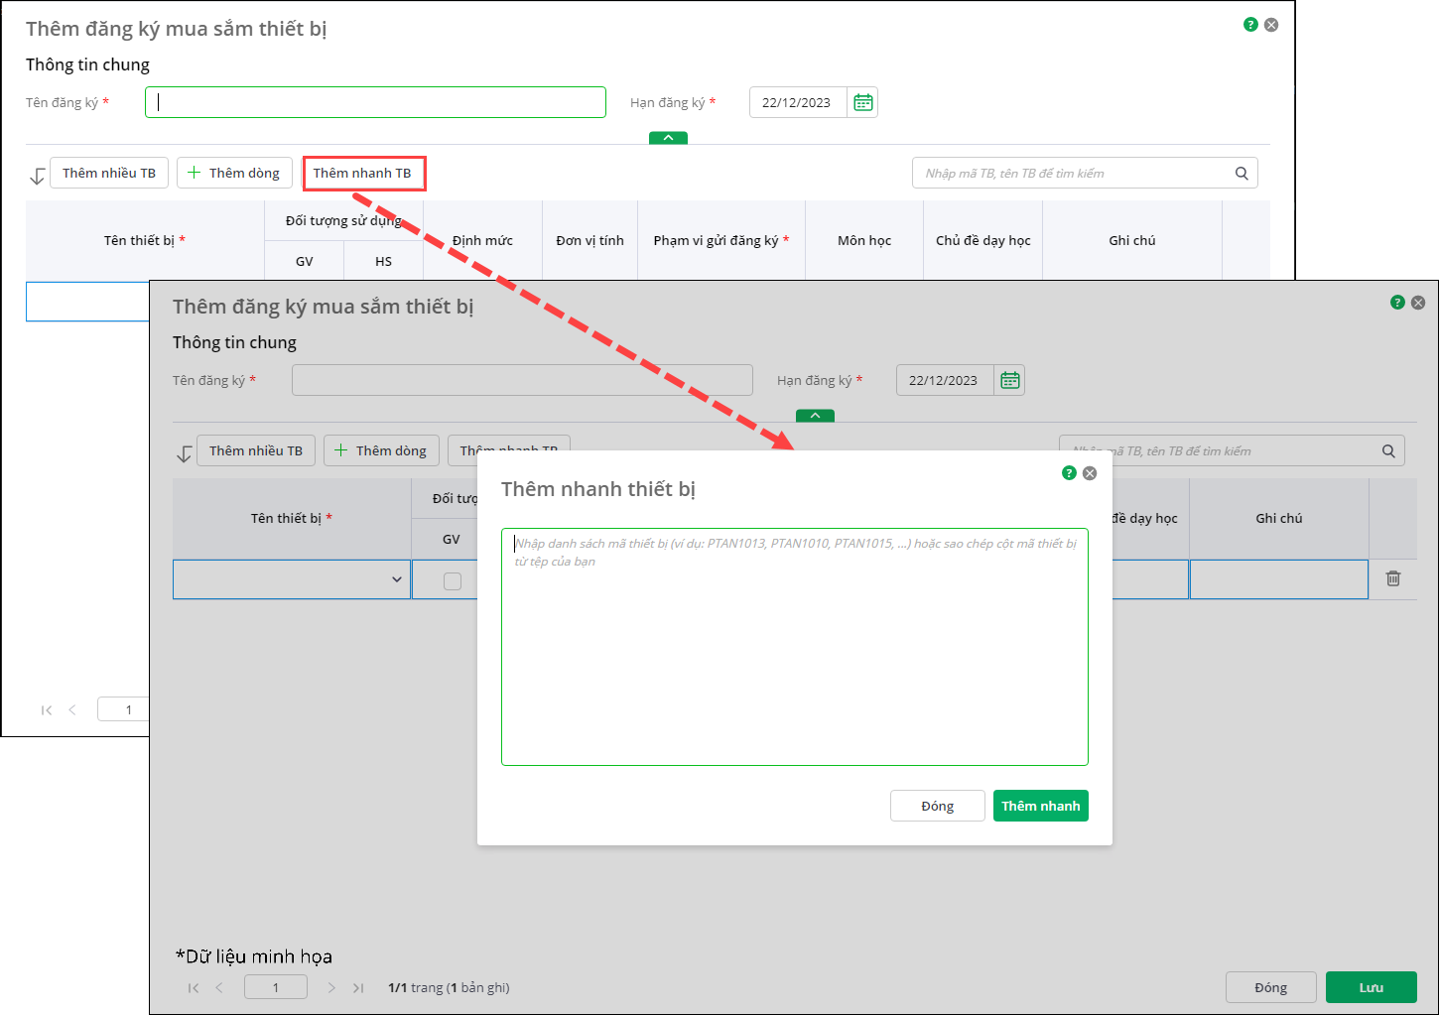The image size is (1439, 1015).
Task: Click HS sub-header in back window
Action: (384, 261)
